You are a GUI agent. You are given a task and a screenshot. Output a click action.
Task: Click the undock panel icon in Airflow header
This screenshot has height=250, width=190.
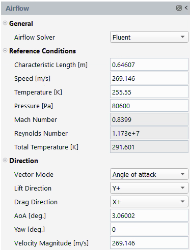pos(179,8)
